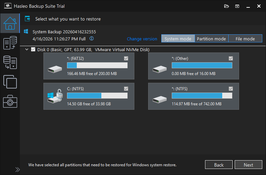Click the Select what you want to restore heading
Viewport: 266px width, 175px height.
click(68, 19)
